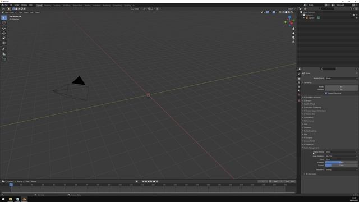Open the Look dropdown
The height and width of the screenshot is (202, 359).
tap(342, 159)
